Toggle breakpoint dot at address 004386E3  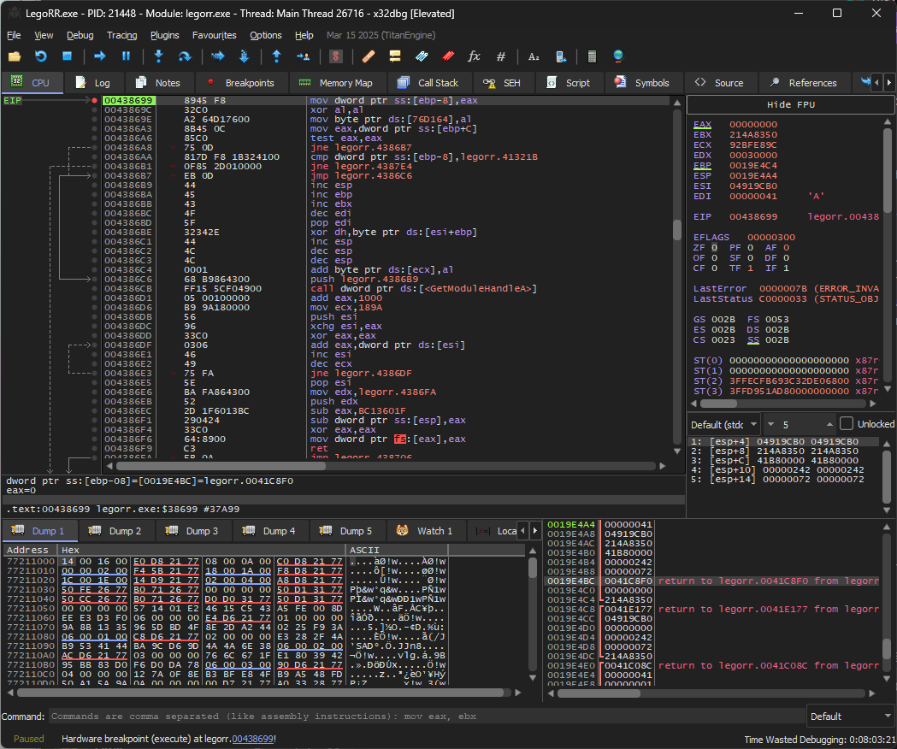point(94,374)
